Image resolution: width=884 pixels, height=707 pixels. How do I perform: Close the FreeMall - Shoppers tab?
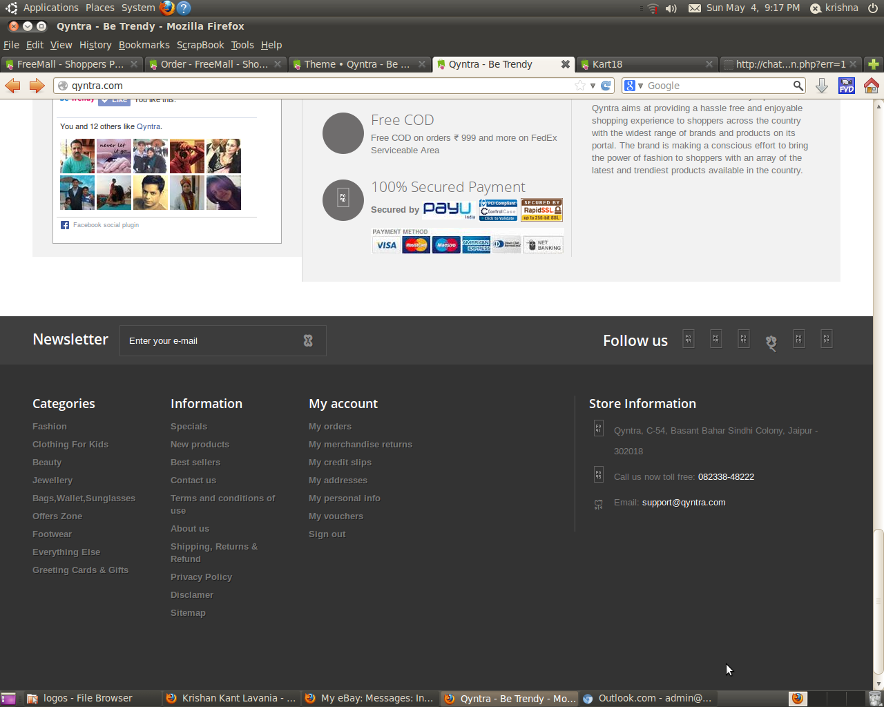134,64
